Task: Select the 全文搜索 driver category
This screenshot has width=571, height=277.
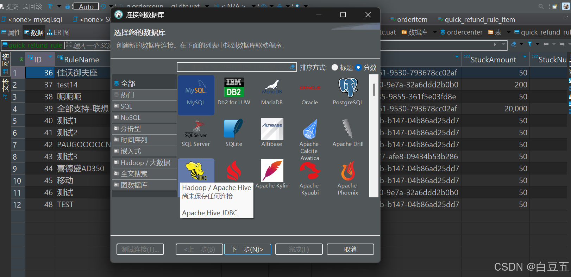Action: coord(144,174)
